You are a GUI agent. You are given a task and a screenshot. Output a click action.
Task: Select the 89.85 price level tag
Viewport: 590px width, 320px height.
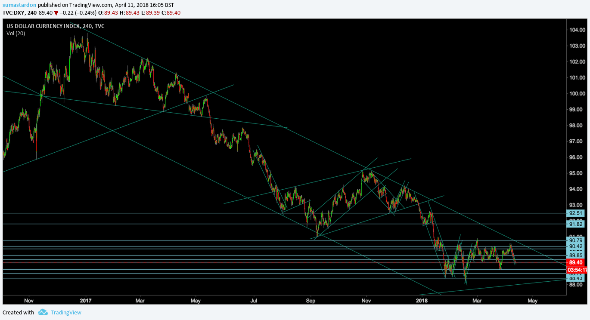point(576,255)
